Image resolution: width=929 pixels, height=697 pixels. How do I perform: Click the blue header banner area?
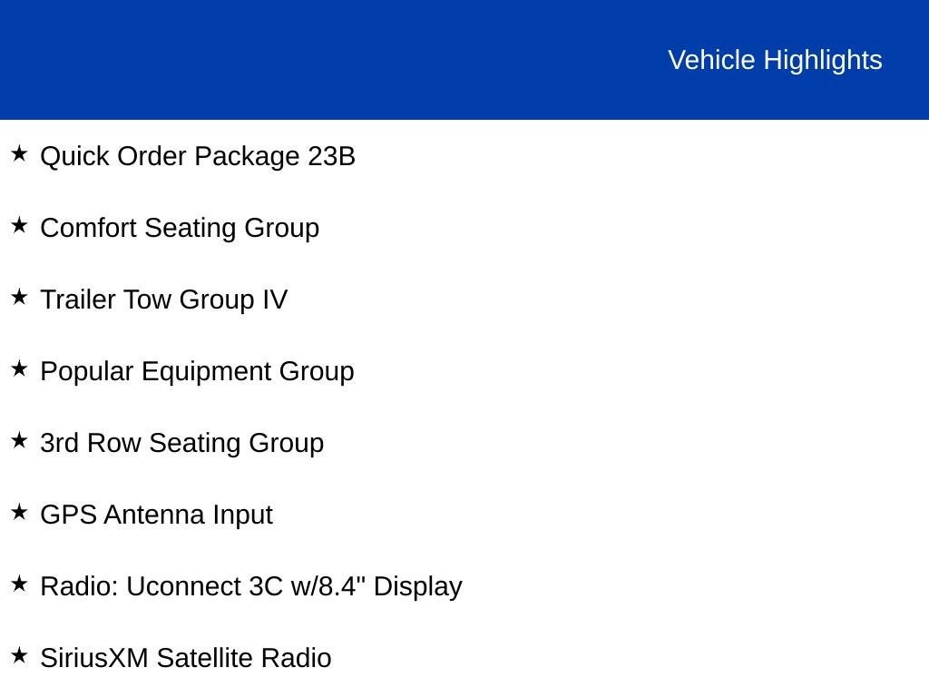click(464, 59)
